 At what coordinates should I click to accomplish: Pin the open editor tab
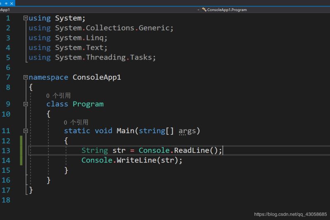(x=6, y=4)
